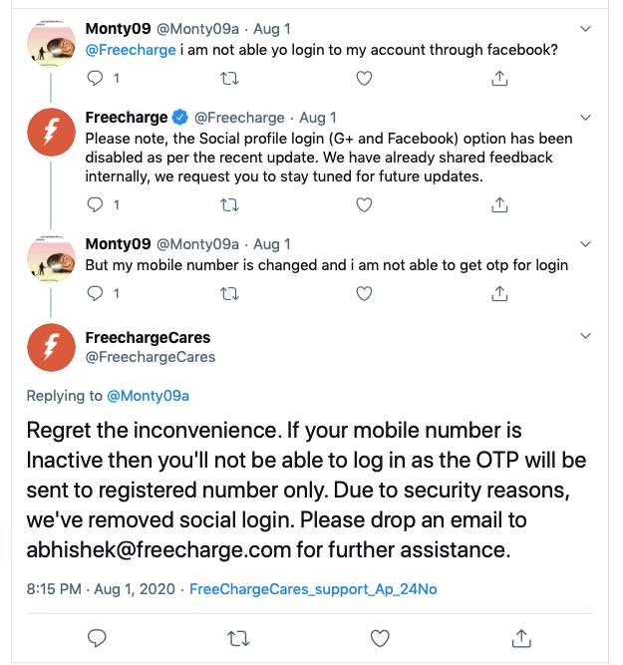Open the @Freecharge mention link
The width and height of the screenshot is (623, 665).
(x=131, y=50)
